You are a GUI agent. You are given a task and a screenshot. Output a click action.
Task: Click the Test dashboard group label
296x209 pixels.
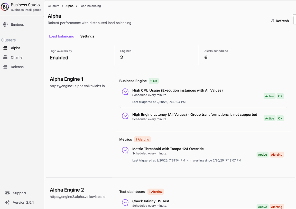click(x=132, y=192)
